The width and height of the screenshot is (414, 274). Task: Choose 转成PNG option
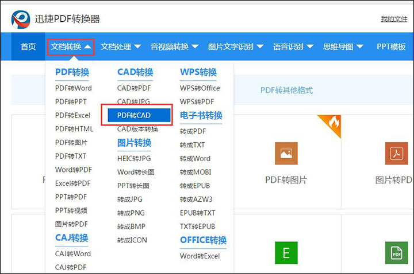(x=131, y=213)
